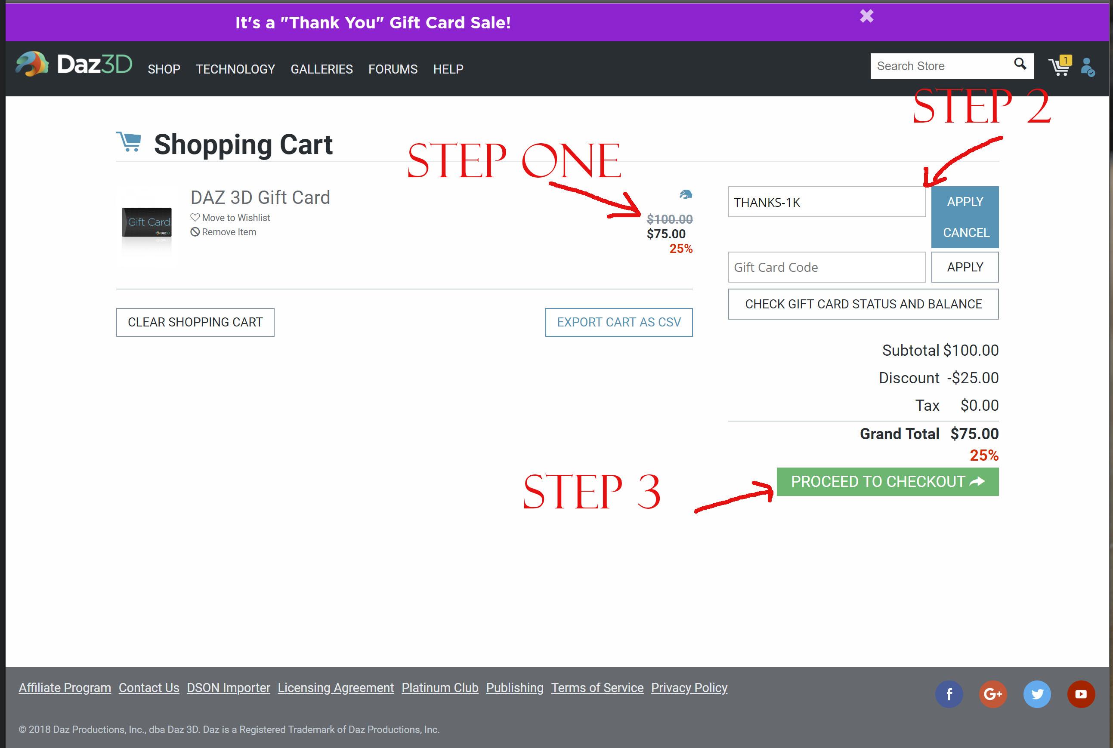Open site search with the magnifier icon
This screenshot has height=748, width=1113.
click(1020, 65)
